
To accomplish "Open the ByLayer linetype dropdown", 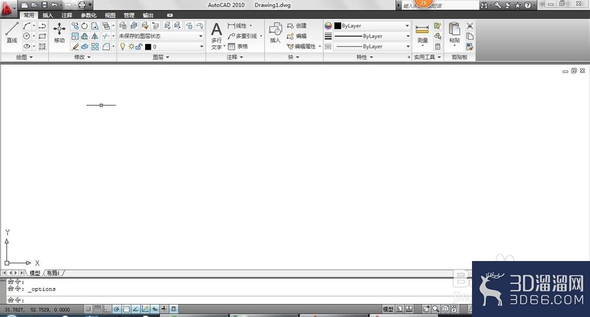I will [372, 47].
